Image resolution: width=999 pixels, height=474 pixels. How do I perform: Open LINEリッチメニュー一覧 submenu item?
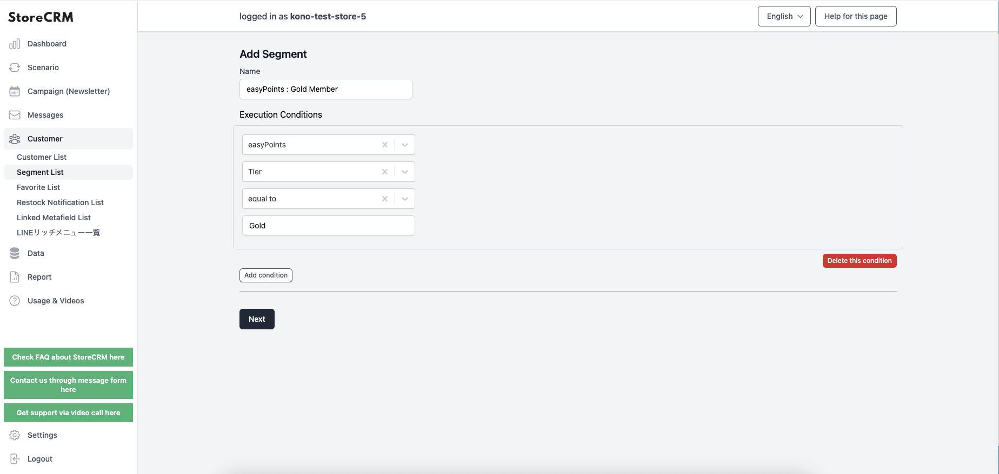[x=68, y=233]
